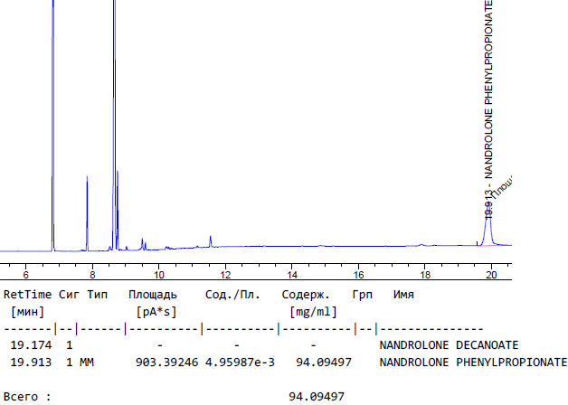Select the RetTime column header
Image resolution: width=568 pixels, height=405 pixels.
click(28, 295)
